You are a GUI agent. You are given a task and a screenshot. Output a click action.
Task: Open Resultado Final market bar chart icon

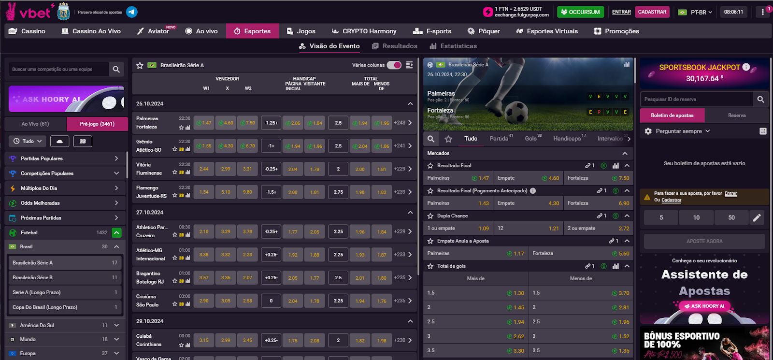point(616,165)
